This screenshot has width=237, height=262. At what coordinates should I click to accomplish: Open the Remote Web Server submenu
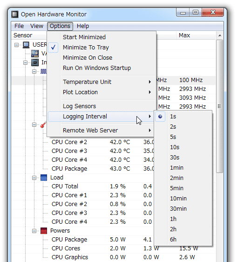[101, 131]
